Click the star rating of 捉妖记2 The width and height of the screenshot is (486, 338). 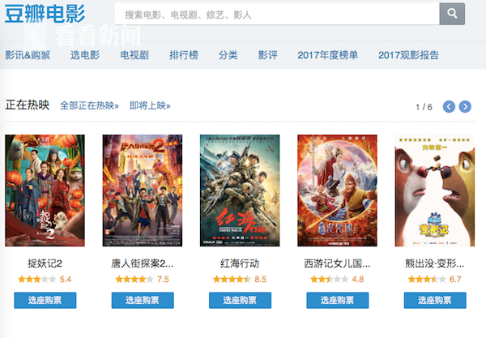pos(37,280)
